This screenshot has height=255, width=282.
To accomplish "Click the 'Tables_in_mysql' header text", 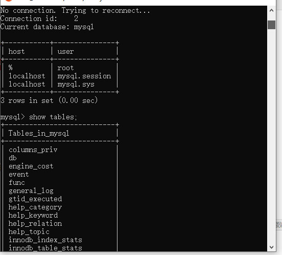I will point(39,134).
